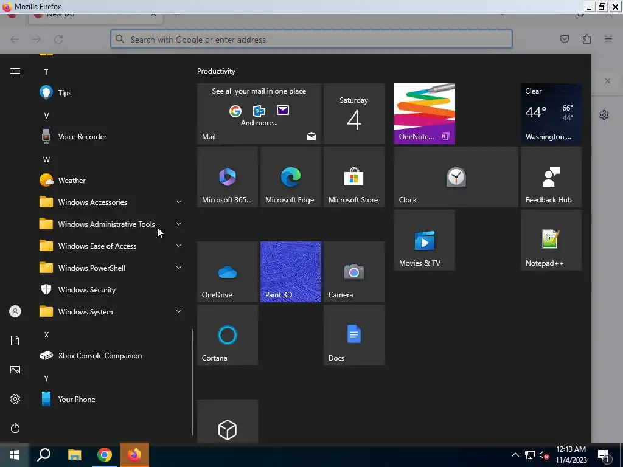
Task: Open Cortana tile
Action: (228, 335)
